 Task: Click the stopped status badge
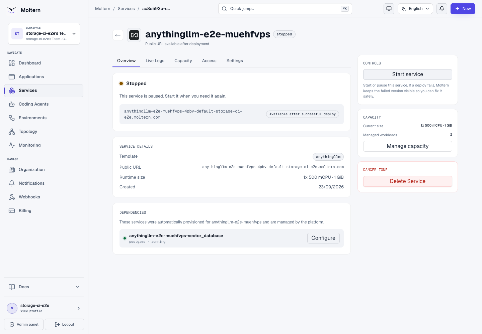284,34
